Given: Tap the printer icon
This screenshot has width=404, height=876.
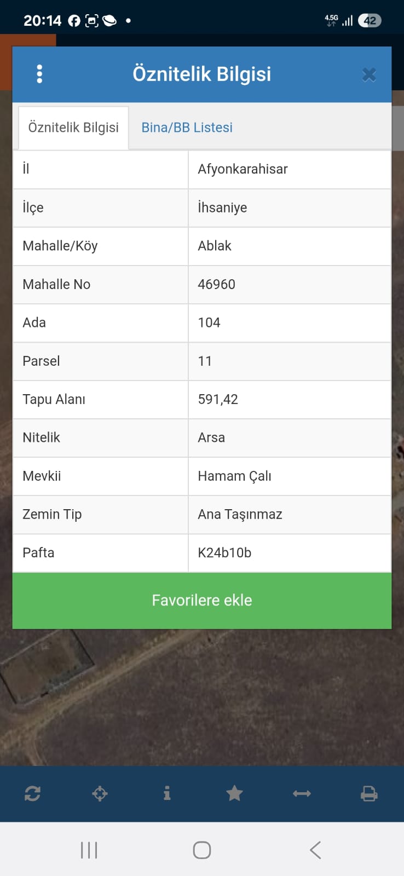Looking at the screenshot, I should click(369, 793).
